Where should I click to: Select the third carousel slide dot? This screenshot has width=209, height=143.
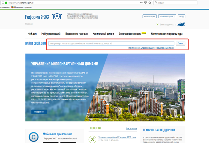pos(176,117)
